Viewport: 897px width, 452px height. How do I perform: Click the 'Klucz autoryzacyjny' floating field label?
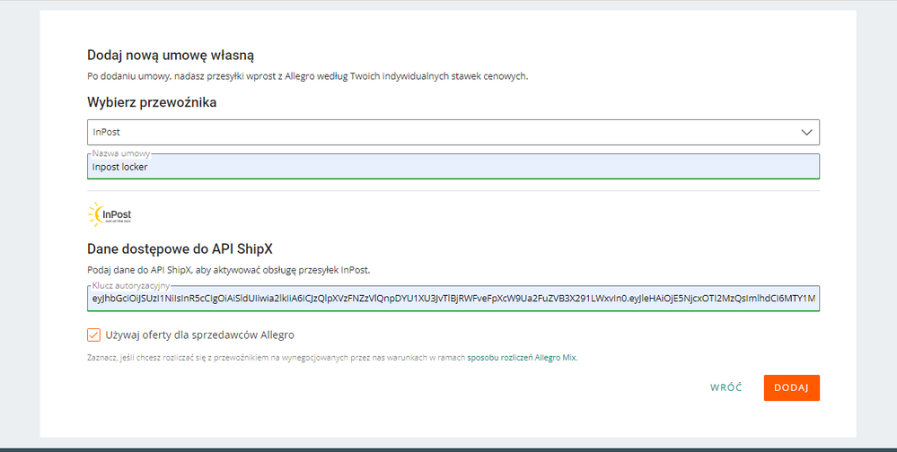(x=130, y=284)
